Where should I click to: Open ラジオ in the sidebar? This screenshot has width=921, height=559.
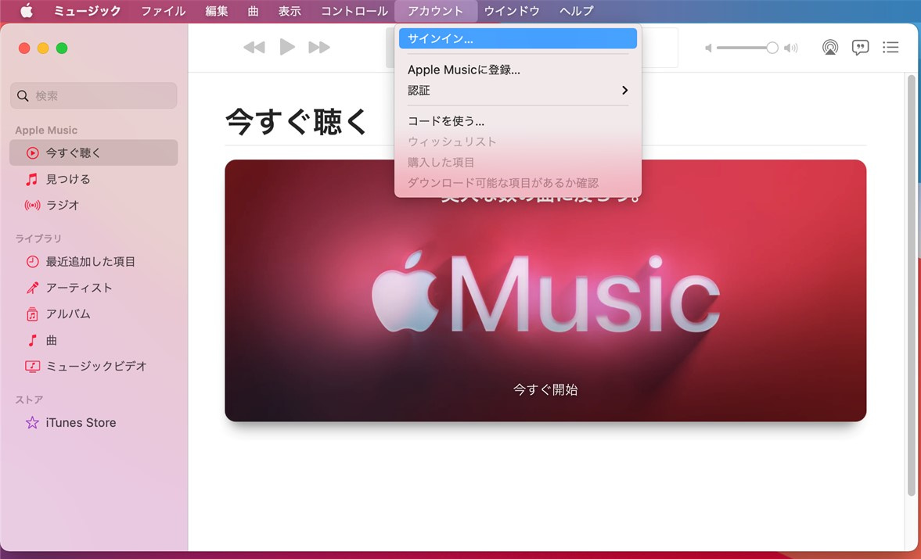click(63, 205)
